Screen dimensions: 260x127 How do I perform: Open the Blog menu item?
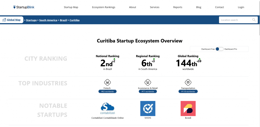point(199,7)
